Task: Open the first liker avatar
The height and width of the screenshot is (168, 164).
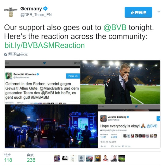Action: click(57, 158)
